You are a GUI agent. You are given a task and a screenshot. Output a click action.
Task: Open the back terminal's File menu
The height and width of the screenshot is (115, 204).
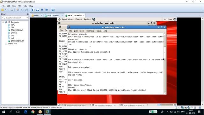click(x=61, y=30)
